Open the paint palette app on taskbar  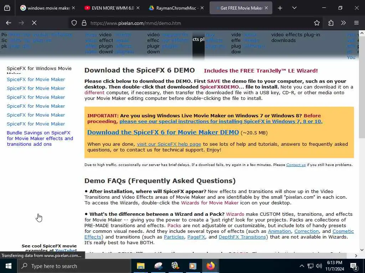coord(158,266)
